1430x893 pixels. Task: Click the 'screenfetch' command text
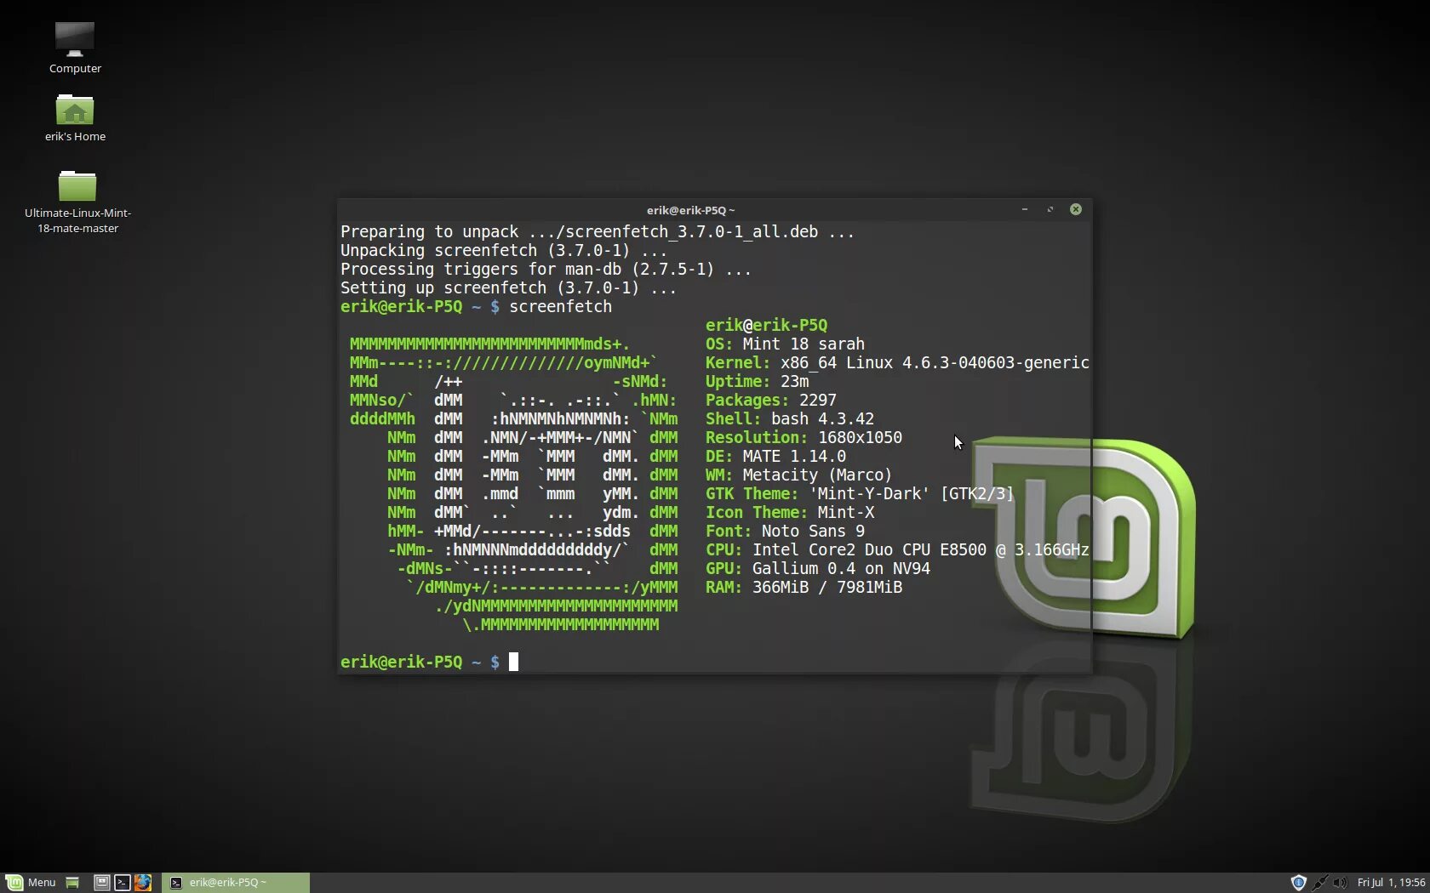(x=560, y=306)
